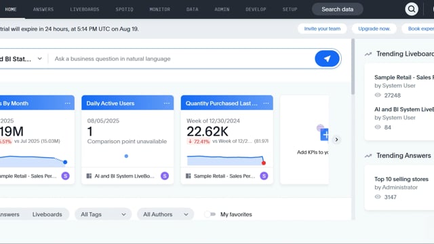Image resolution: width=434 pixels, height=244 pixels.
Task: Open the SpotIQ tab
Action: click(x=124, y=9)
